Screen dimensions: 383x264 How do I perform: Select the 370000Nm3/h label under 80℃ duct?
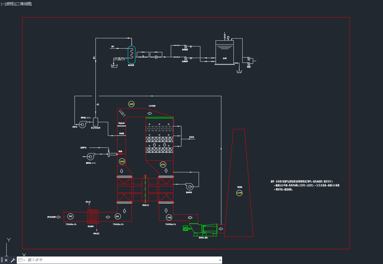[118, 224]
